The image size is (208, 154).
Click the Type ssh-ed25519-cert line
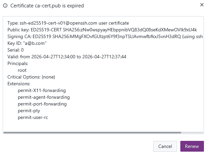(68, 23)
